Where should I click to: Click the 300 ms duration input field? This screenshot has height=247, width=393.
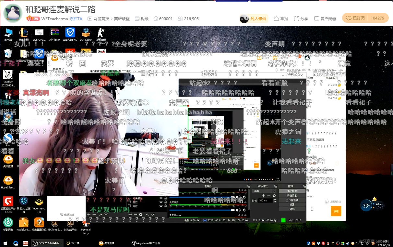tap(263, 200)
